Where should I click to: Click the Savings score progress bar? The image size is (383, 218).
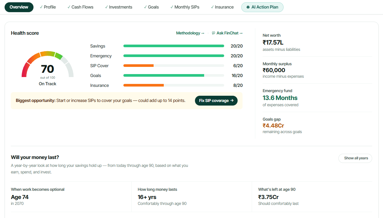point(174,46)
